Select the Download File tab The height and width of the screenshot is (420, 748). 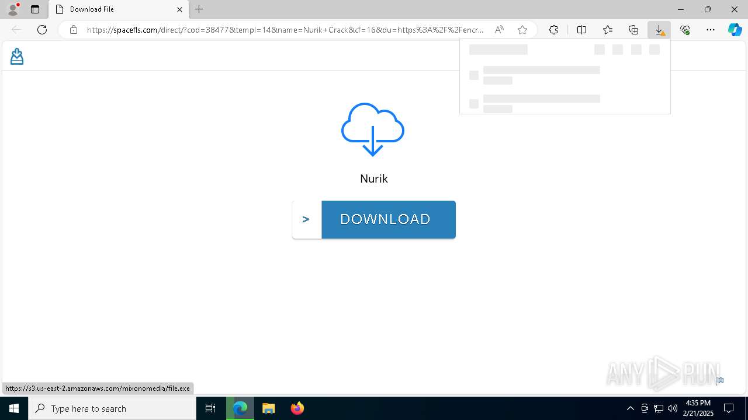point(119,9)
